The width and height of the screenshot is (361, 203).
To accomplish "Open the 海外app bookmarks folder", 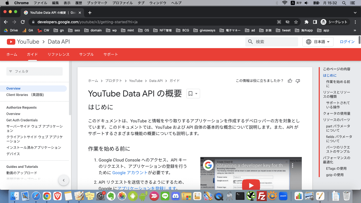I will [304, 30].
